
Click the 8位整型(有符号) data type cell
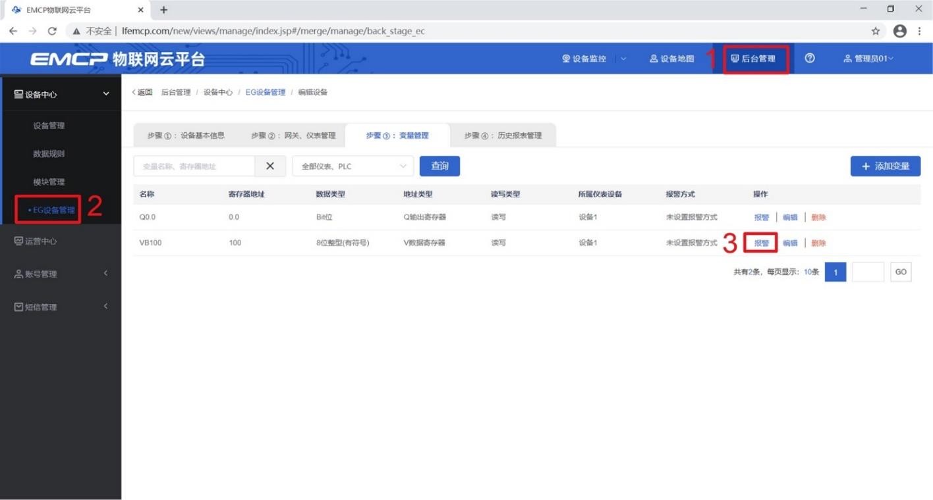tap(343, 243)
